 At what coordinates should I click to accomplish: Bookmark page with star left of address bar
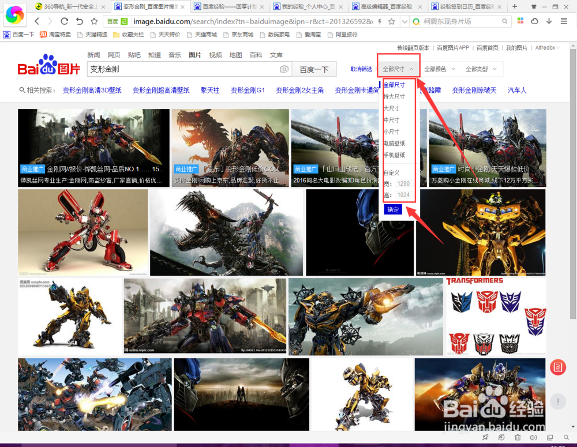pos(94,21)
